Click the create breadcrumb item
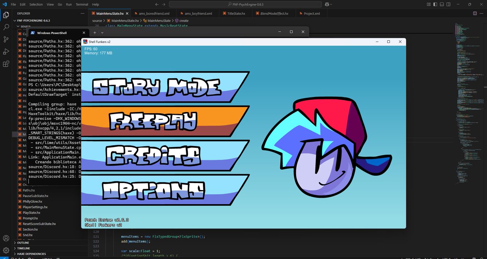This screenshot has width=487, height=259. 181,20
